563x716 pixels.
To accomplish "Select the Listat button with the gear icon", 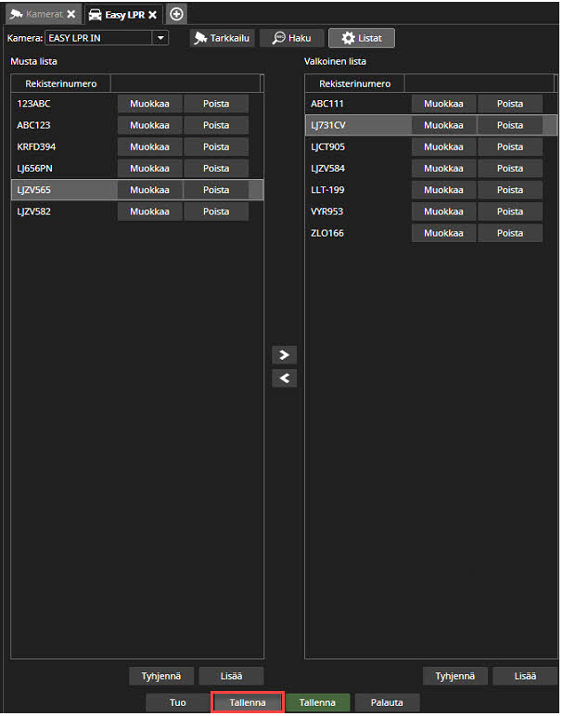I will point(362,38).
